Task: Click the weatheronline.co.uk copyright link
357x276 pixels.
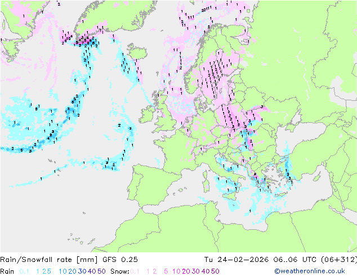Action: [310, 271]
